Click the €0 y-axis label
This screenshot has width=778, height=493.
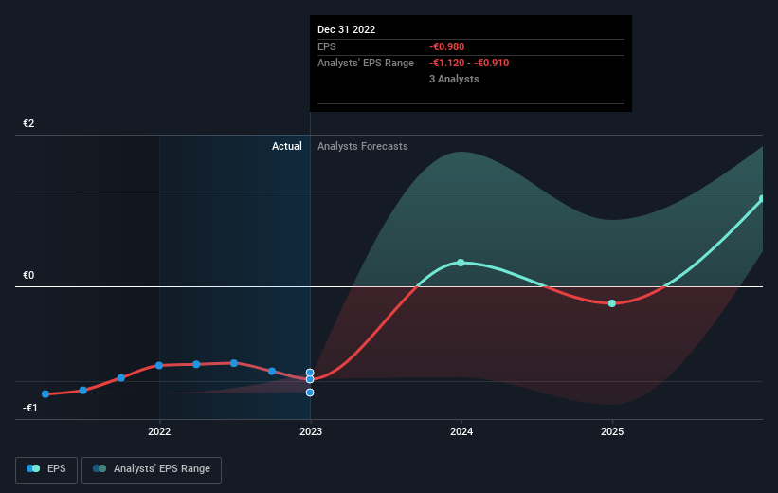(28, 276)
